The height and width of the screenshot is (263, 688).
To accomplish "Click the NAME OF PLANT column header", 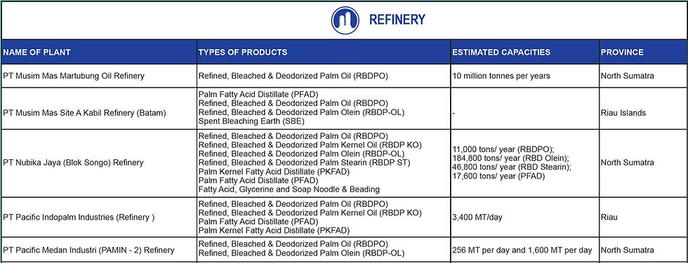I will coord(99,52).
